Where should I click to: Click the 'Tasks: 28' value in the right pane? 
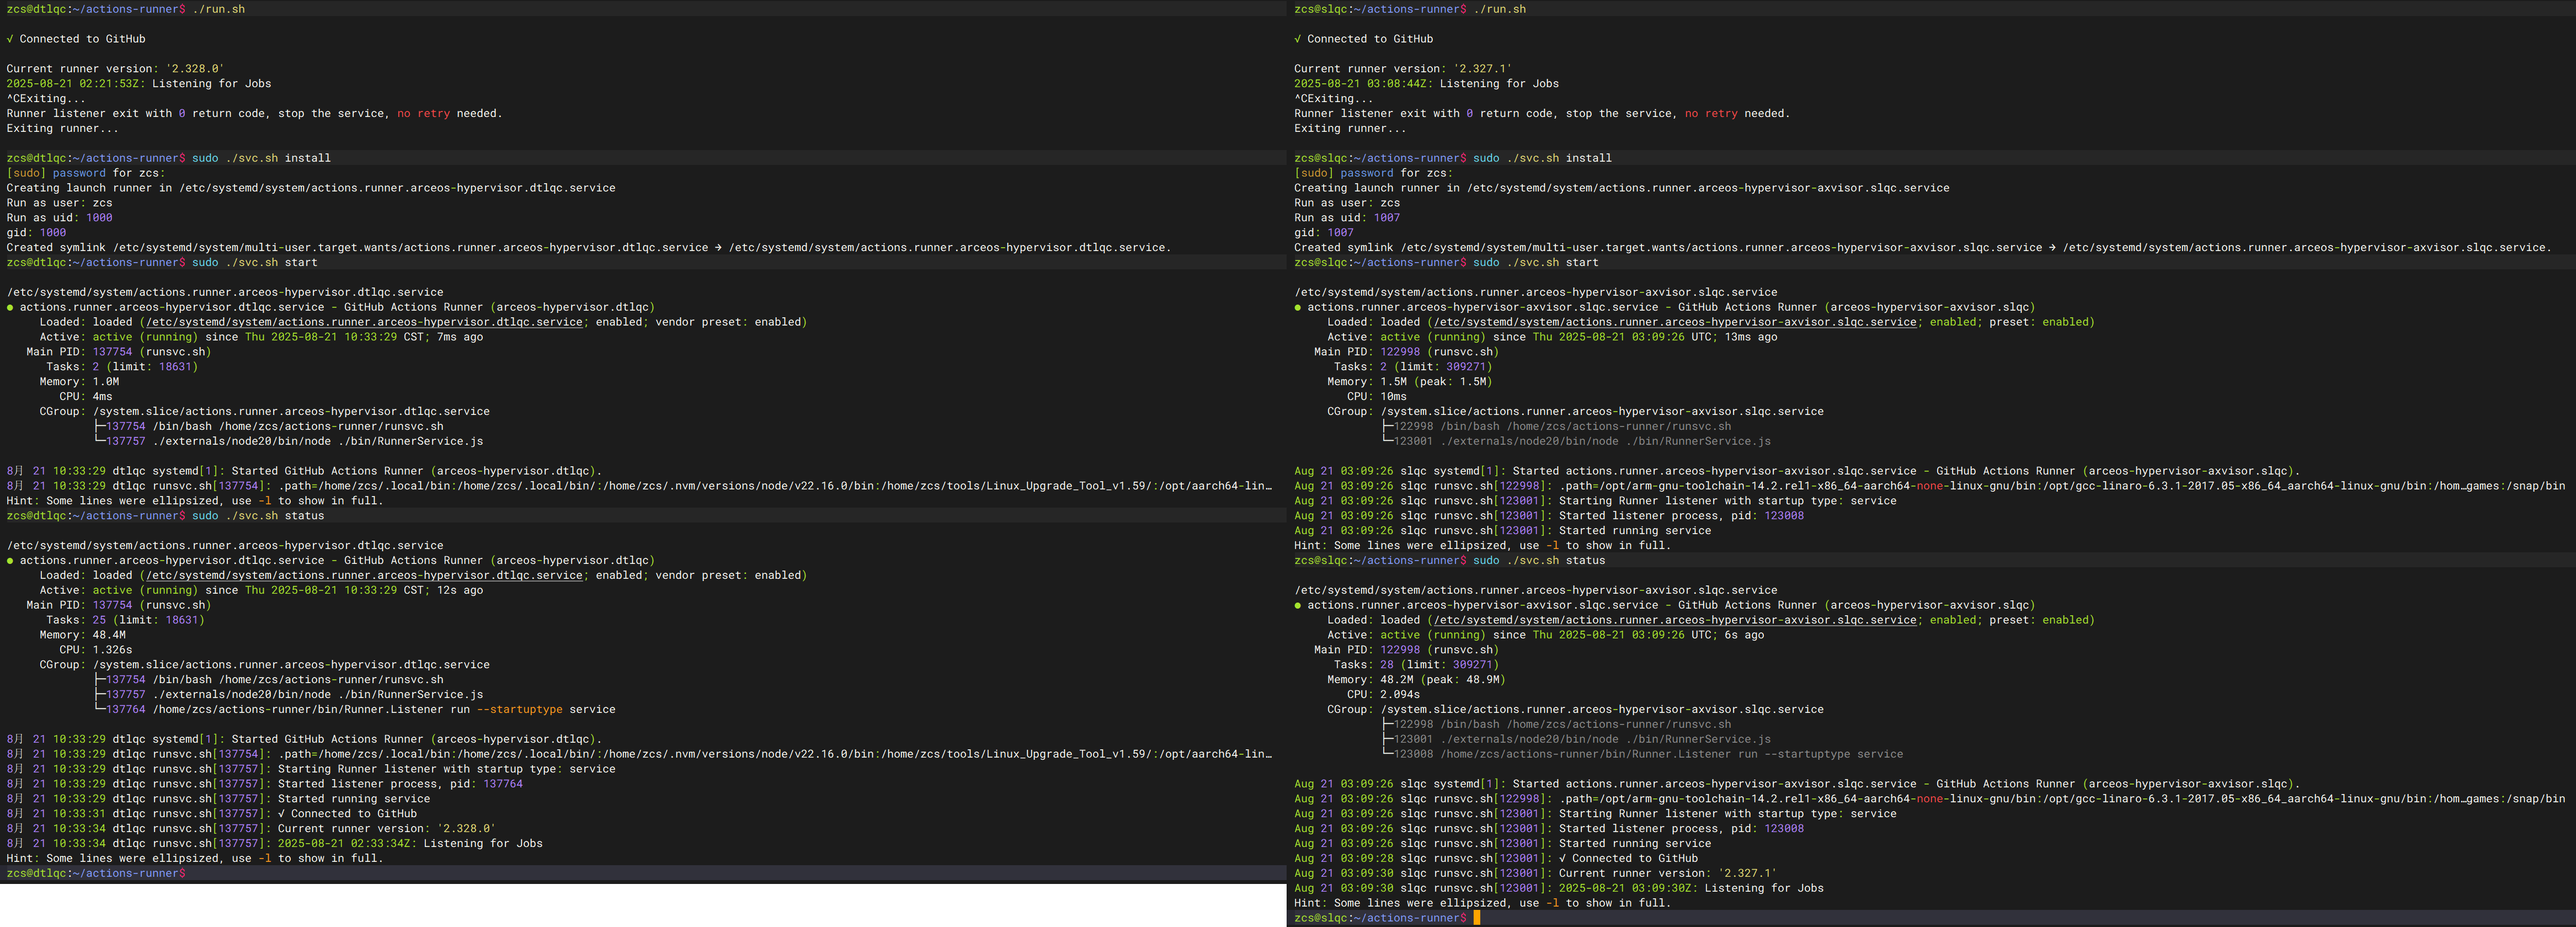tap(1386, 664)
